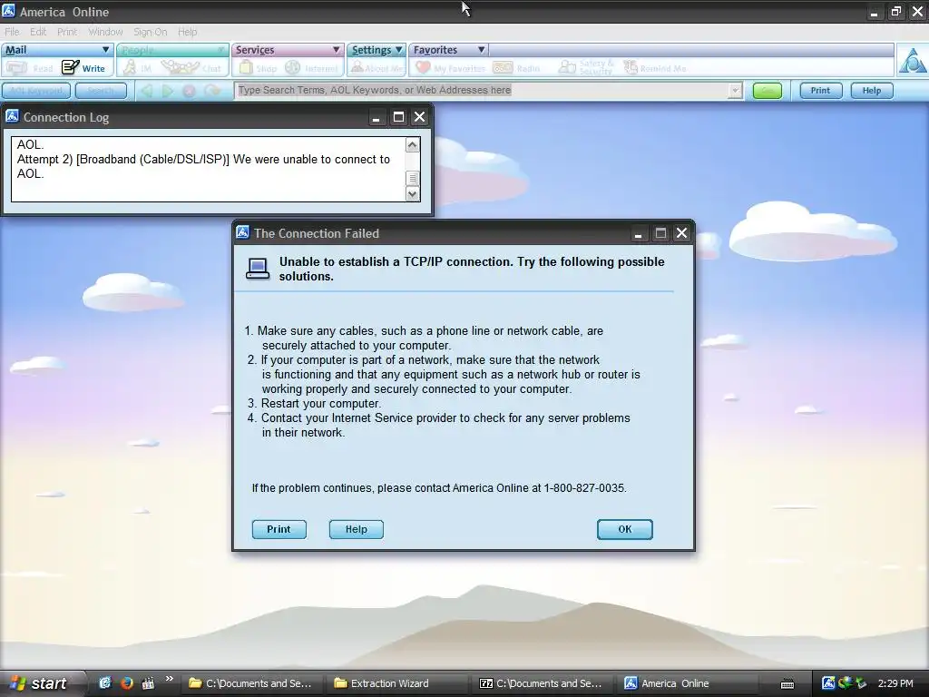
Task: Click the Connection Log scrollbar thumb
Action: (x=413, y=179)
